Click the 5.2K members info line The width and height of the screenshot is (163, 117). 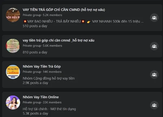coord(42,15)
